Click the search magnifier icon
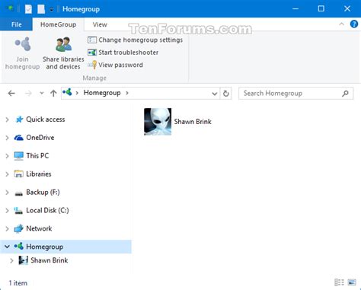Viewport: 361px width, 290px height. pos(345,94)
